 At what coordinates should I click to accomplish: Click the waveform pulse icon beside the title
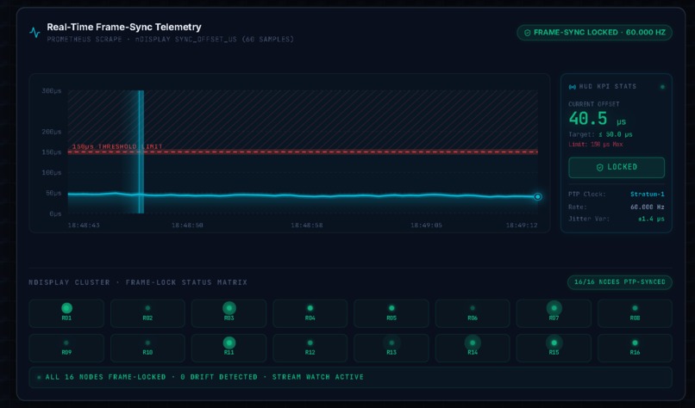[34, 33]
